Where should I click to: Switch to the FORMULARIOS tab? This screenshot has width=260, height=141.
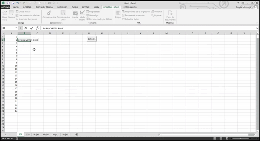pos(130,7)
